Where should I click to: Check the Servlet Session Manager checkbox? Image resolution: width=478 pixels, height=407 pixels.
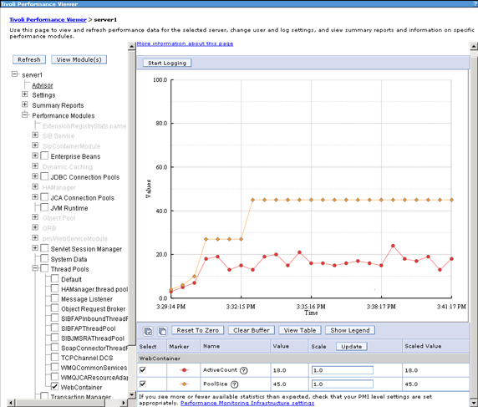click(x=44, y=248)
